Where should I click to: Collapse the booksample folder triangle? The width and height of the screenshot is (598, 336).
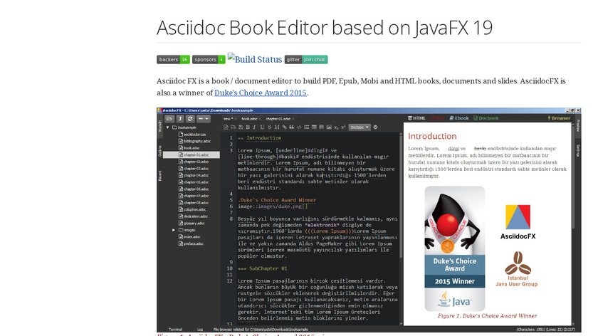167,127
